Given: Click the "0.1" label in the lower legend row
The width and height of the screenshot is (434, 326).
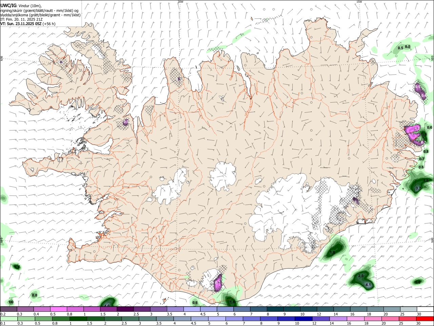Looking at the screenshot, I should tap(3, 323).
